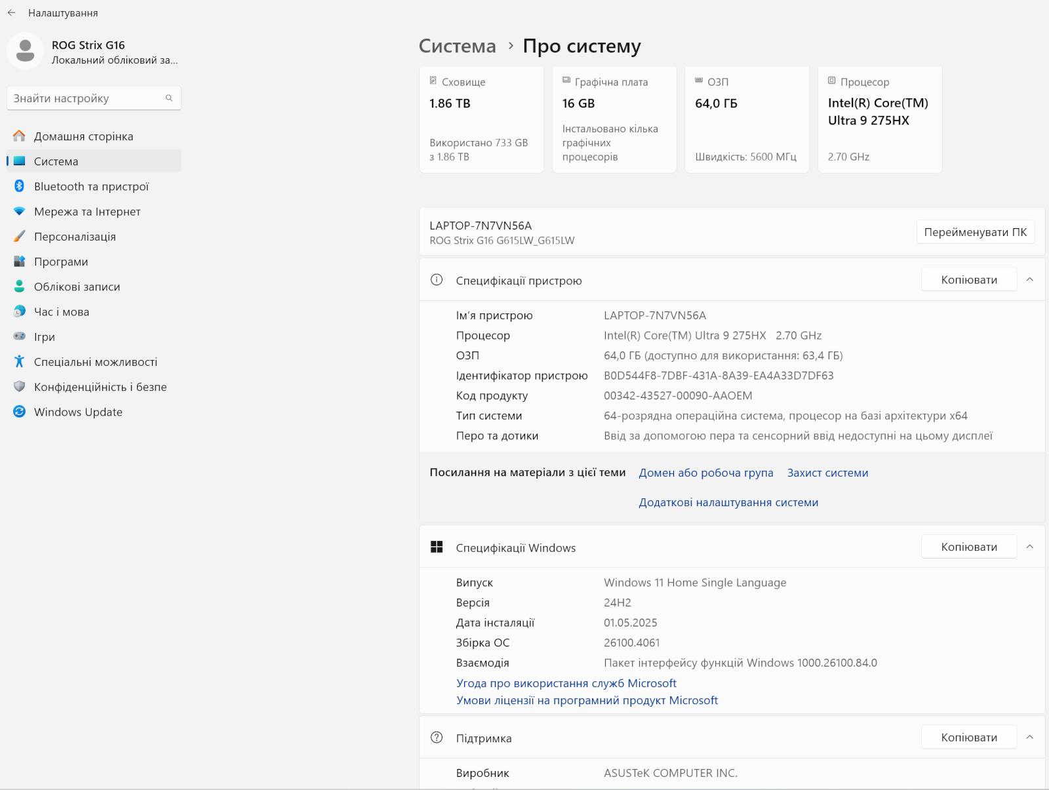Open Угода про використання служб Microsoft
This screenshot has width=1049, height=790.
[566, 683]
